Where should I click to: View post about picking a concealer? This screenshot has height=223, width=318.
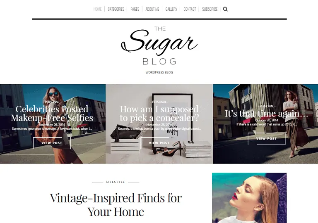coord(159,143)
